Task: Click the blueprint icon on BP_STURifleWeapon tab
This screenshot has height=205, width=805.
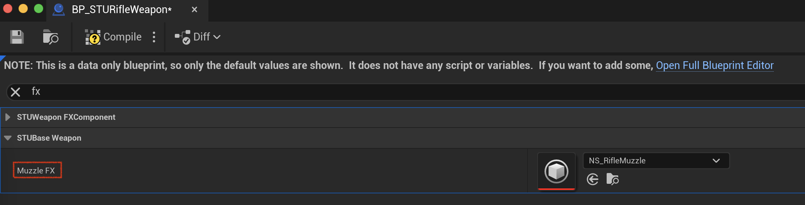Action: tap(59, 9)
